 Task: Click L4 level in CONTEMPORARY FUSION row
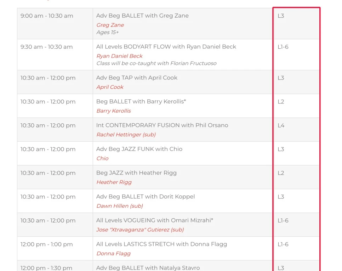[281, 125]
